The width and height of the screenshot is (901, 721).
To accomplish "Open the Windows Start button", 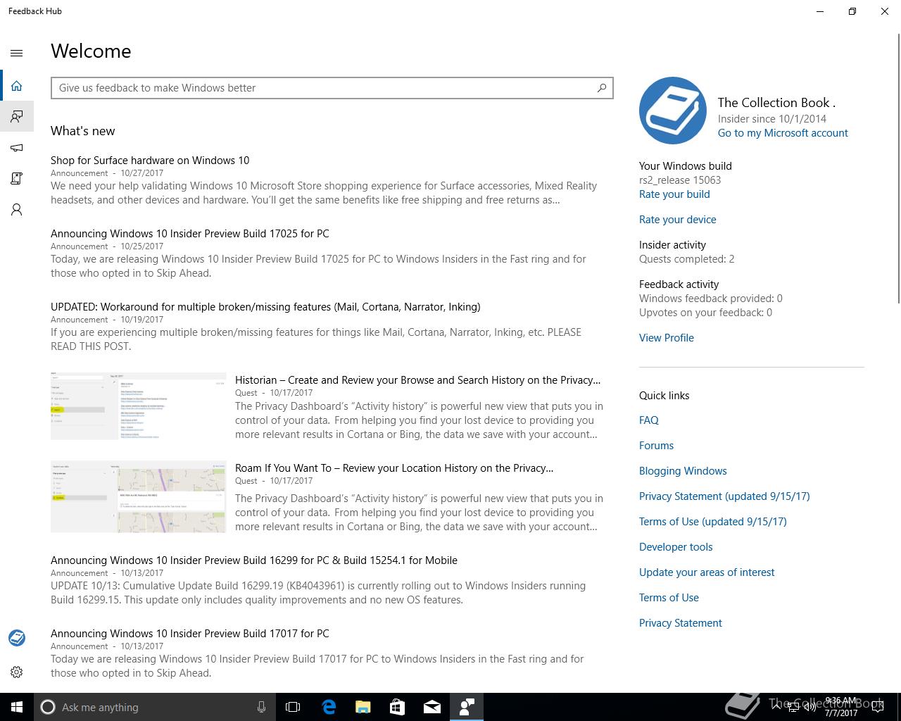I will click(17, 707).
